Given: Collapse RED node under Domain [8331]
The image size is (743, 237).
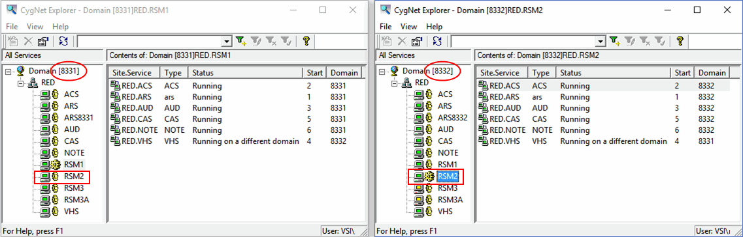Looking at the screenshot, I should tap(20, 83).
